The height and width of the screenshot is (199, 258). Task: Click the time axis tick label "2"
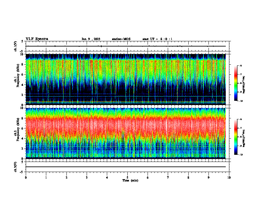pyautogui.click(x=66, y=178)
